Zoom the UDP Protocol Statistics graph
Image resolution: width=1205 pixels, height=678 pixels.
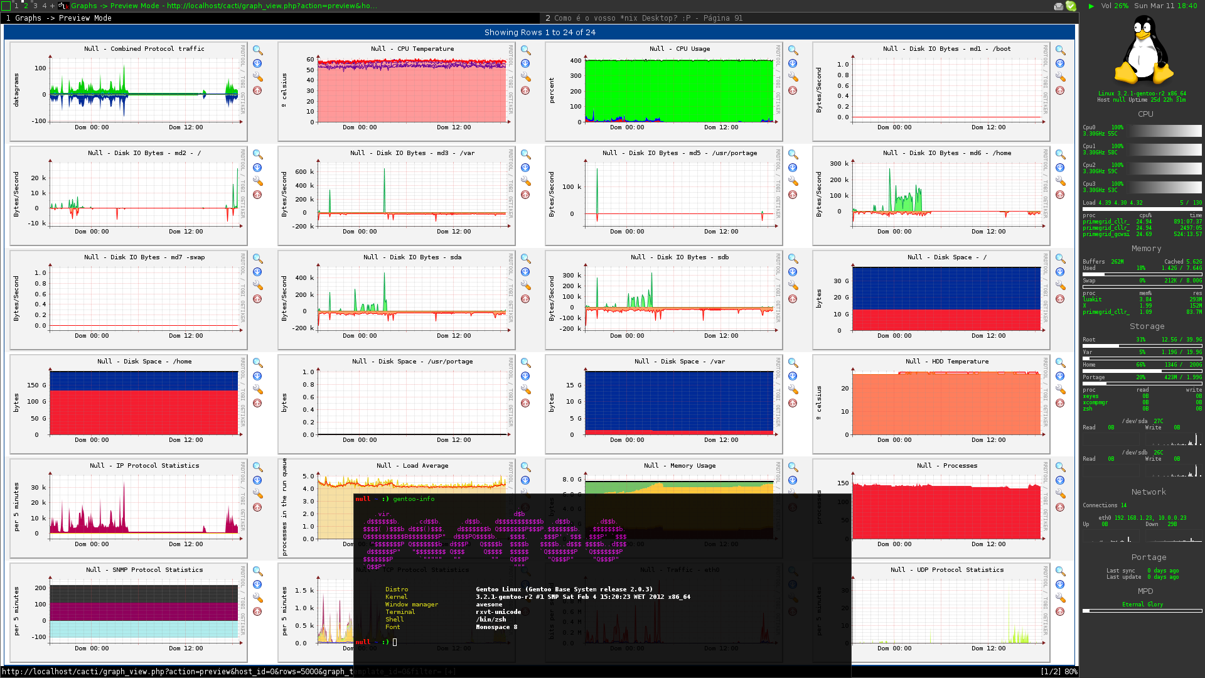click(1061, 571)
